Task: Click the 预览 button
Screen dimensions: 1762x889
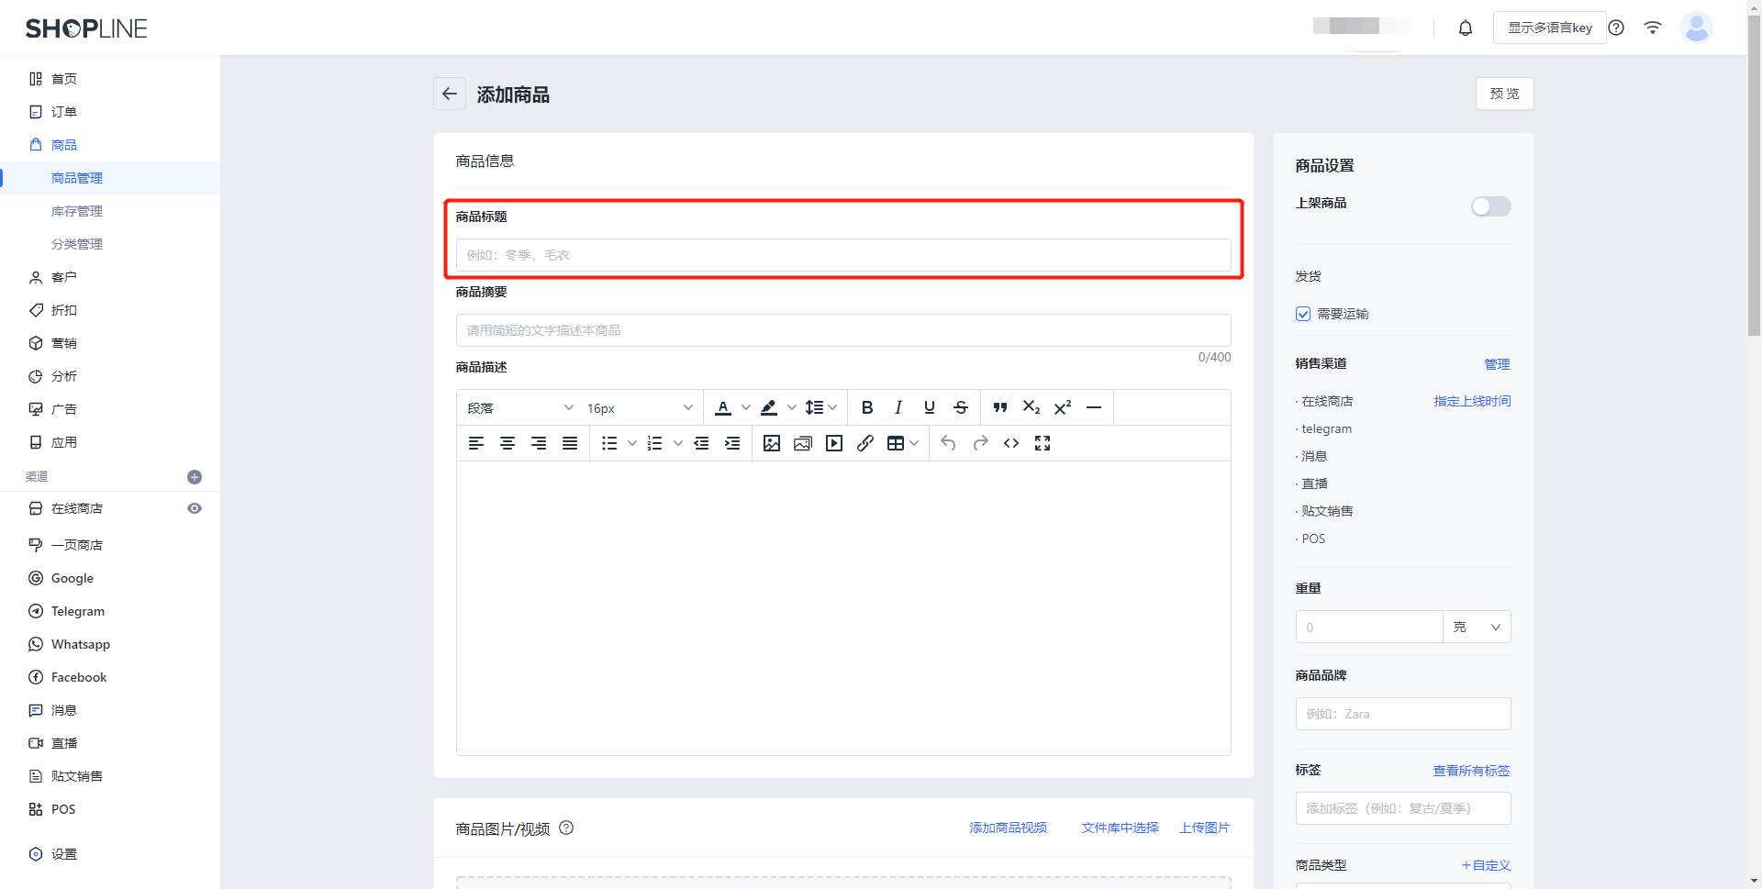Action: point(1503,94)
